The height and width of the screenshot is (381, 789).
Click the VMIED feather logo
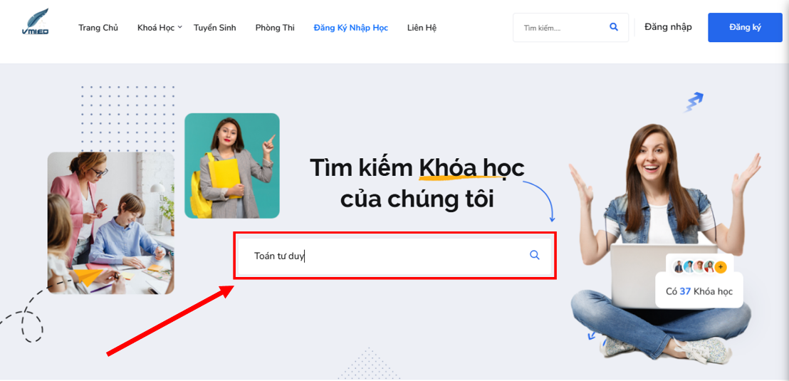pos(35,22)
